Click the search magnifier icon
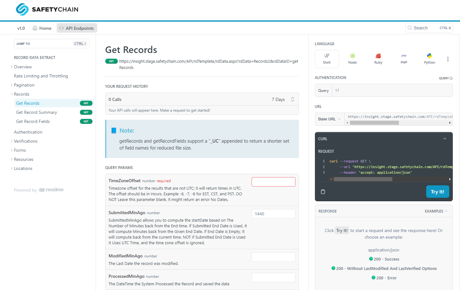The width and height of the screenshot is (460, 290). coord(410,28)
